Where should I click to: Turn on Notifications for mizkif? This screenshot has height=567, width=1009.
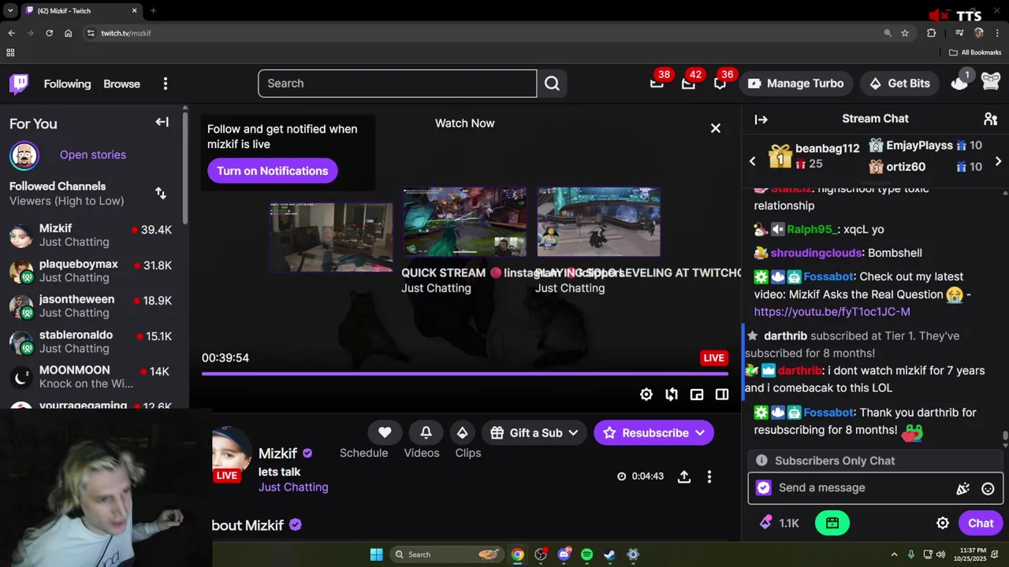pos(273,171)
